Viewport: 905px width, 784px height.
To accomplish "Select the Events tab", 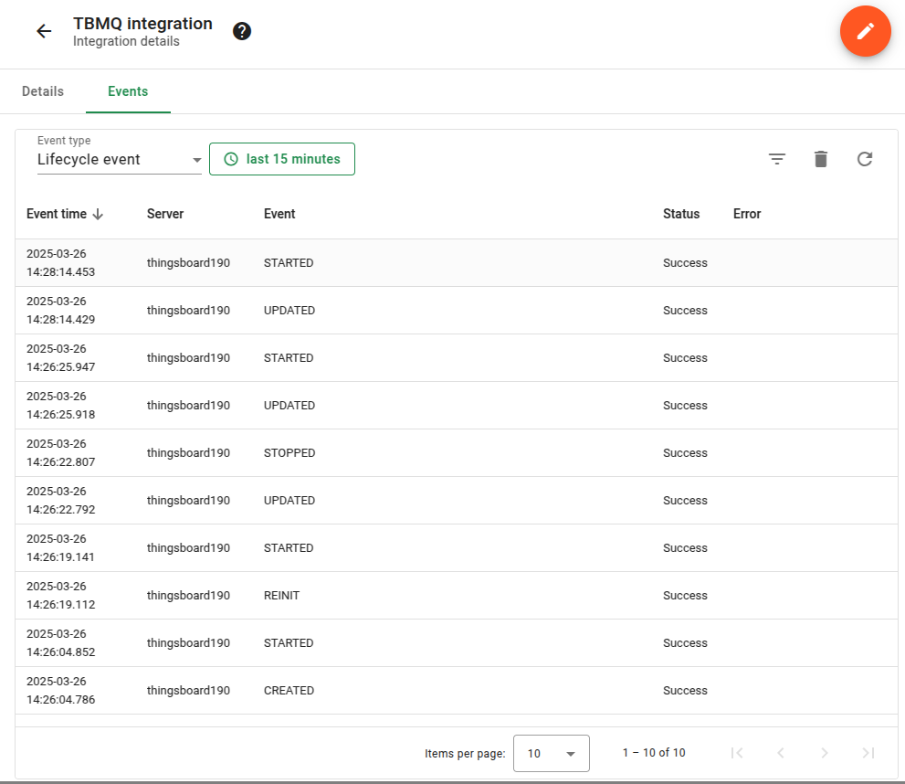I will point(128,91).
